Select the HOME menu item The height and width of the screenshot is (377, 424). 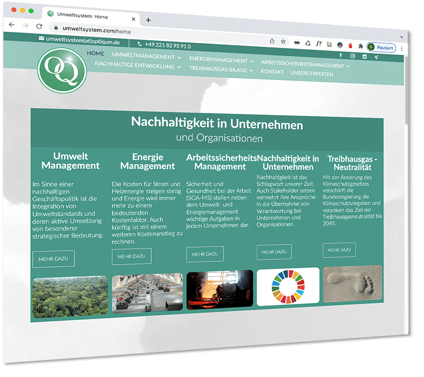95,53
